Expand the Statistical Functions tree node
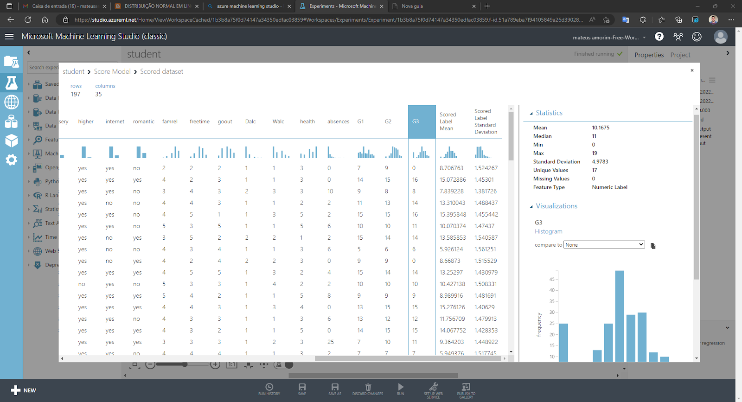 [29, 210]
